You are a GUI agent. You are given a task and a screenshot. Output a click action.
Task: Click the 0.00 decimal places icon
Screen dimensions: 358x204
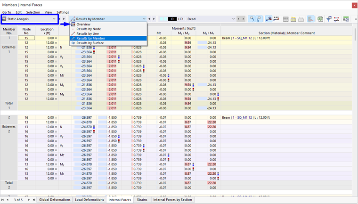[346, 19]
